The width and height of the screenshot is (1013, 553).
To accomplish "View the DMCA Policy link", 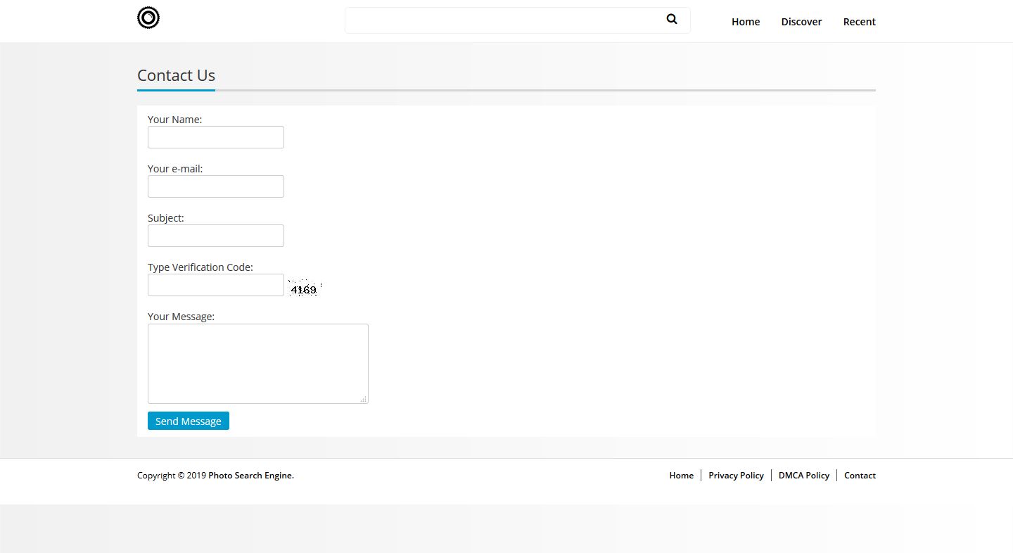I will tap(804, 476).
